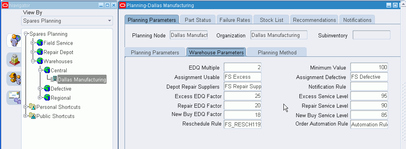Open the Recommendations tab
Viewport: 406px width, 149px height.
pos(314,20)
